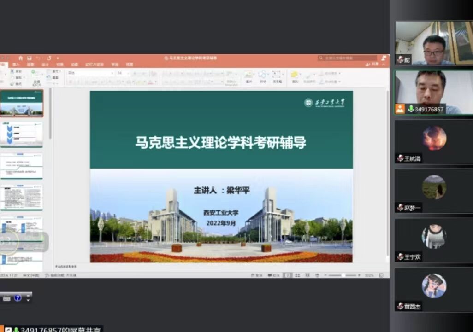Open the font size dropdown
Screen dimensions: 473x332
(122, 73)
